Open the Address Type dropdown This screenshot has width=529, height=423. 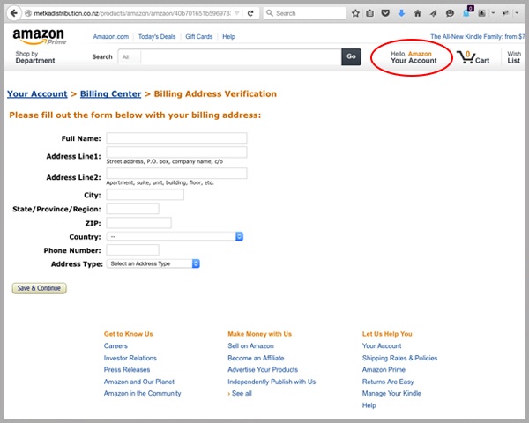[153, 263]
